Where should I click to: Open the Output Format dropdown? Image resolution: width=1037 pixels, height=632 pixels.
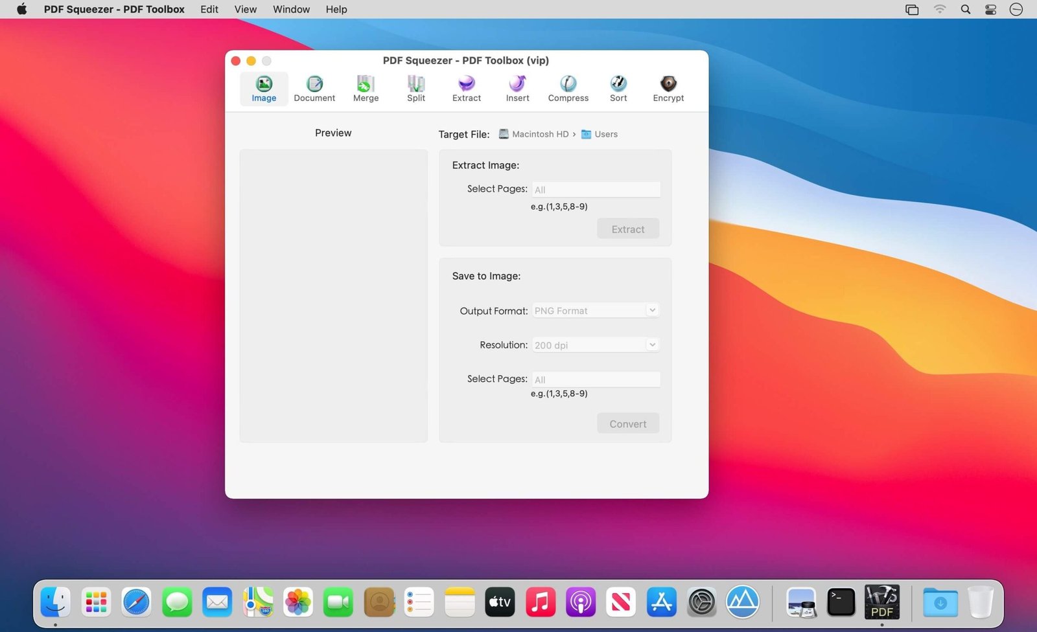(x=594, y=310)
